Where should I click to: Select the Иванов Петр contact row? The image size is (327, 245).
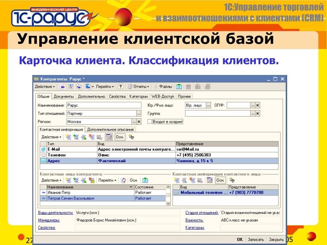click(103, 192)
